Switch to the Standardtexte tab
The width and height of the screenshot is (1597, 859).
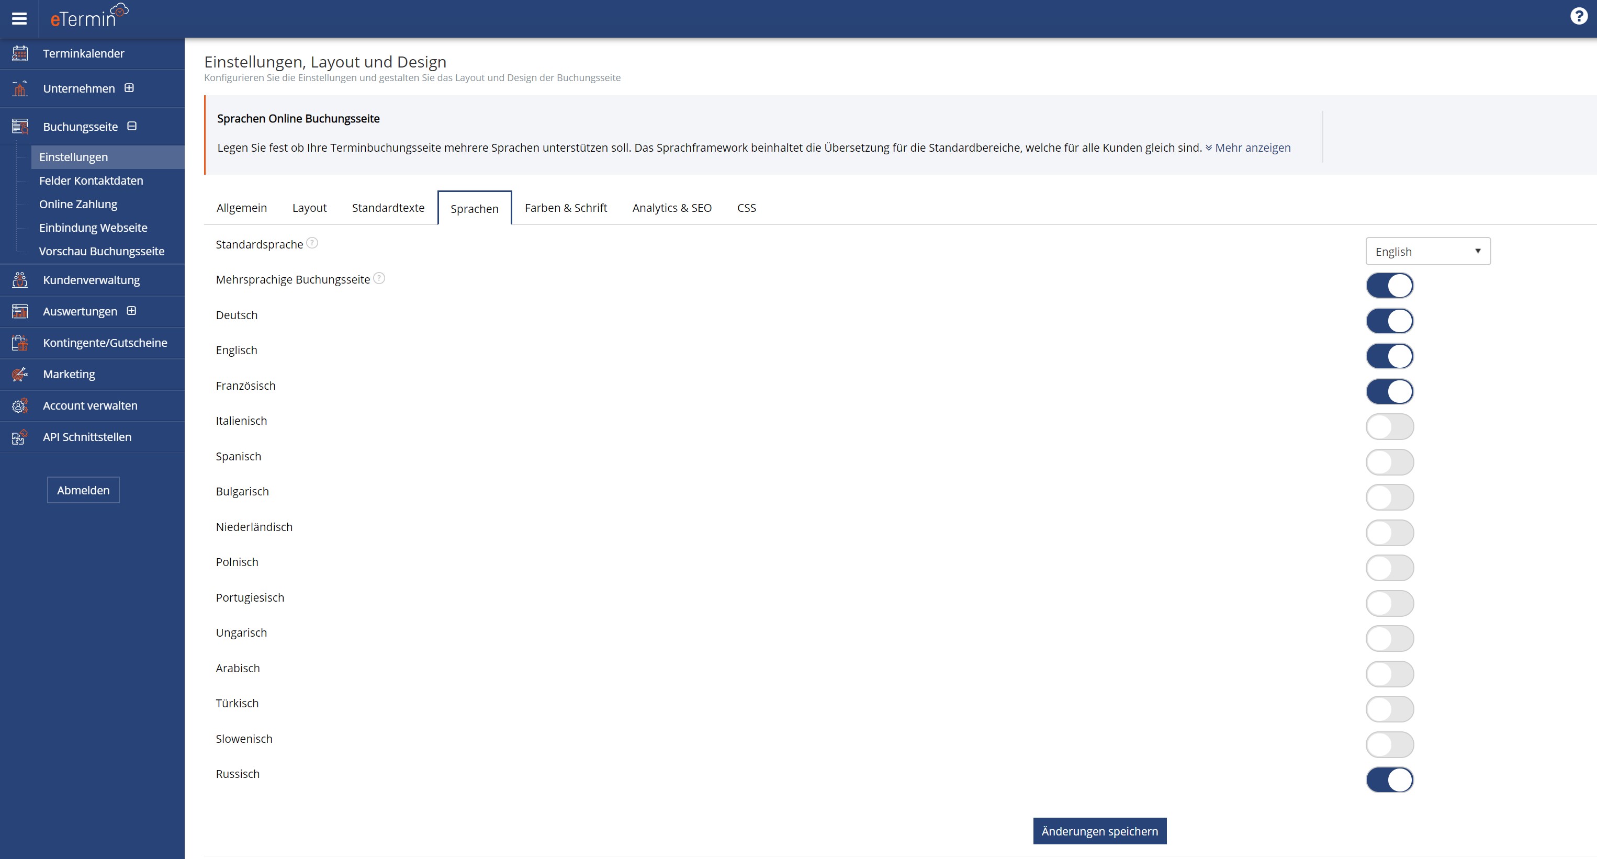[x=388, y=208]
